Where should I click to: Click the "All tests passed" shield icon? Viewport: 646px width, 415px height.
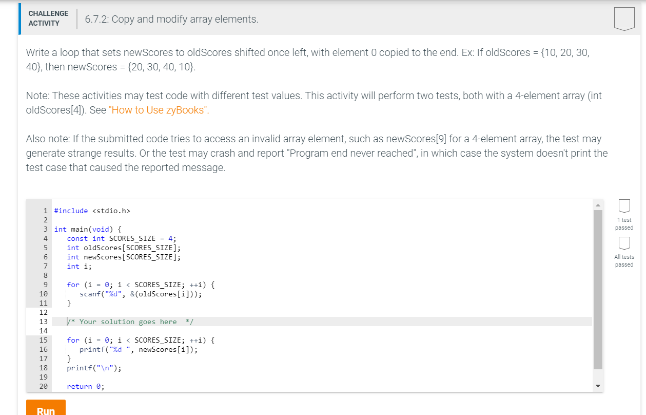pyautogui.click(x=624, y=243)
